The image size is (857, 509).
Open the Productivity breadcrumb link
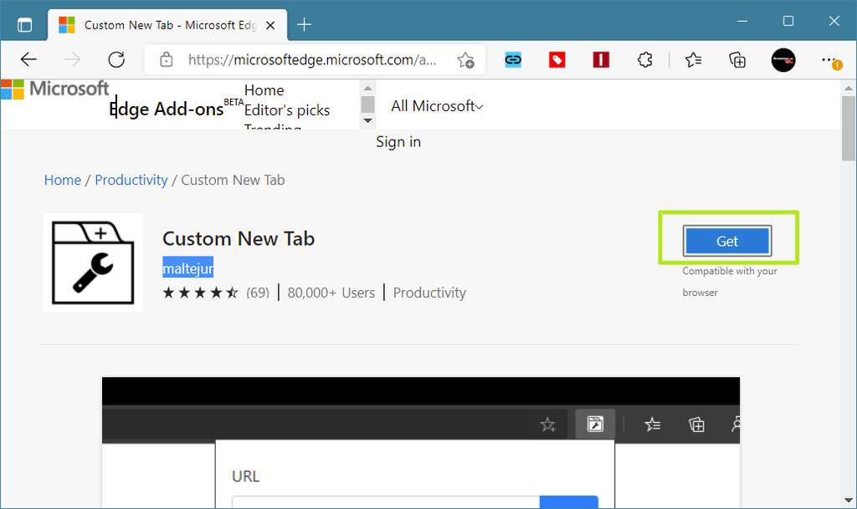[131, 180]
